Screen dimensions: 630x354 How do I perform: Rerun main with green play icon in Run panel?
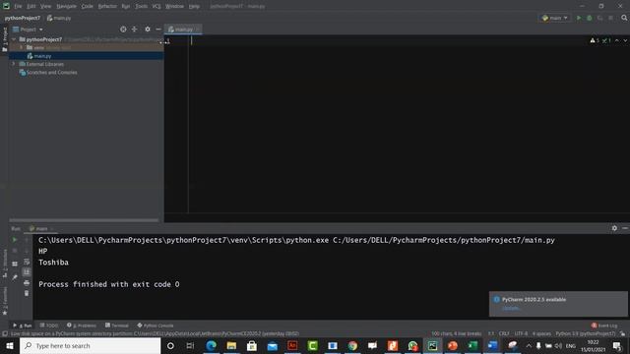pyautogui.click(x=15, y=240)
